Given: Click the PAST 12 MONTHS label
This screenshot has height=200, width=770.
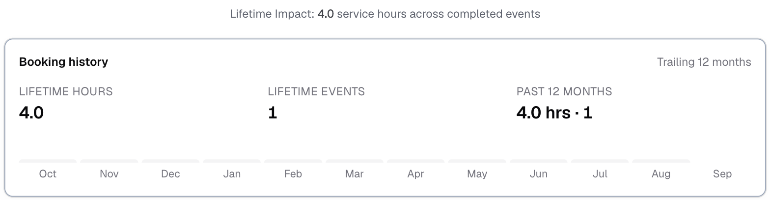Looking at the screenshot, I should tap(564, 91).
